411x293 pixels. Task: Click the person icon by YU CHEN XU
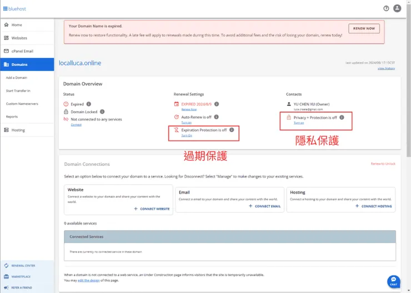289,104
